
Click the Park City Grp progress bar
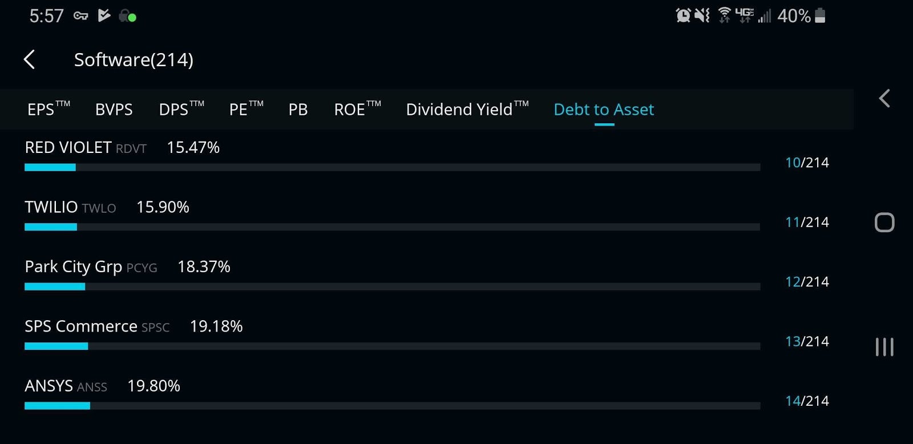click(392, 286)
